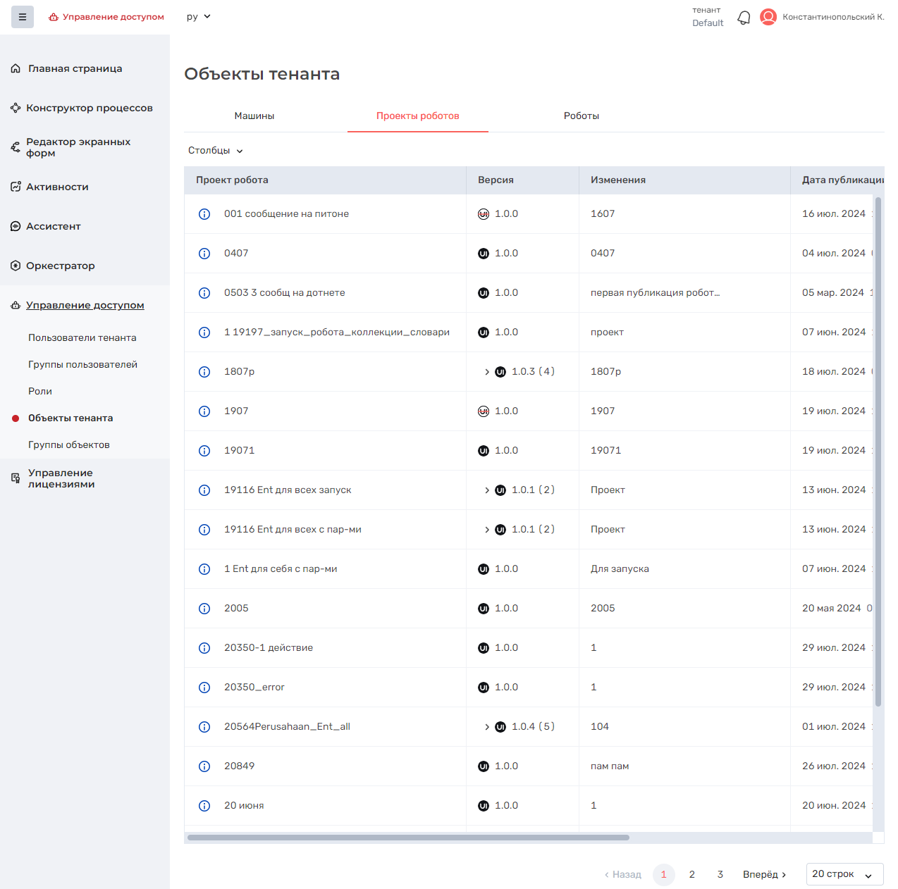This screenshot has height=889, width=898.
Task: Switch to the Роботы tab
Action: click(x=581, y=116)
